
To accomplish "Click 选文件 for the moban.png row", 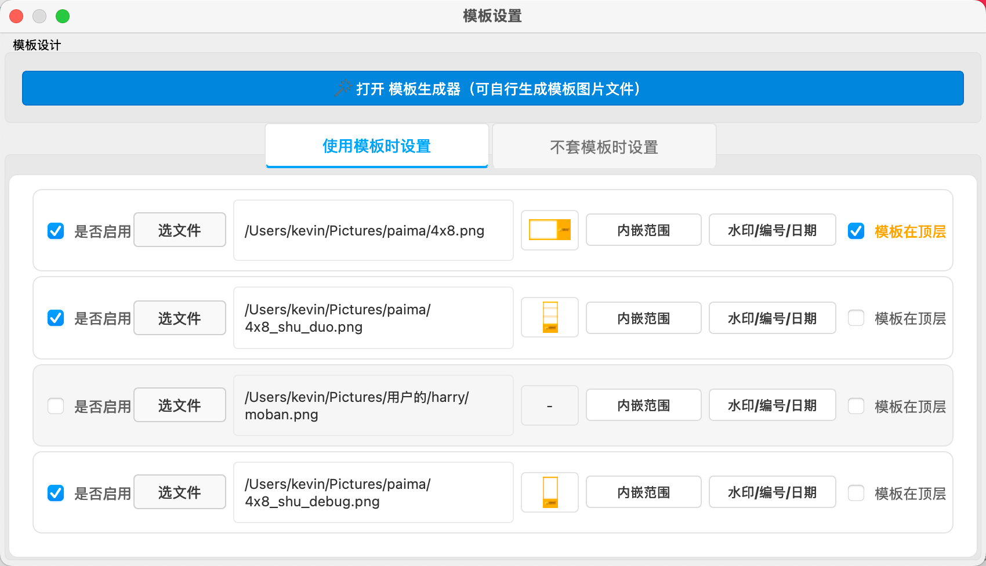I will [179, 405].
